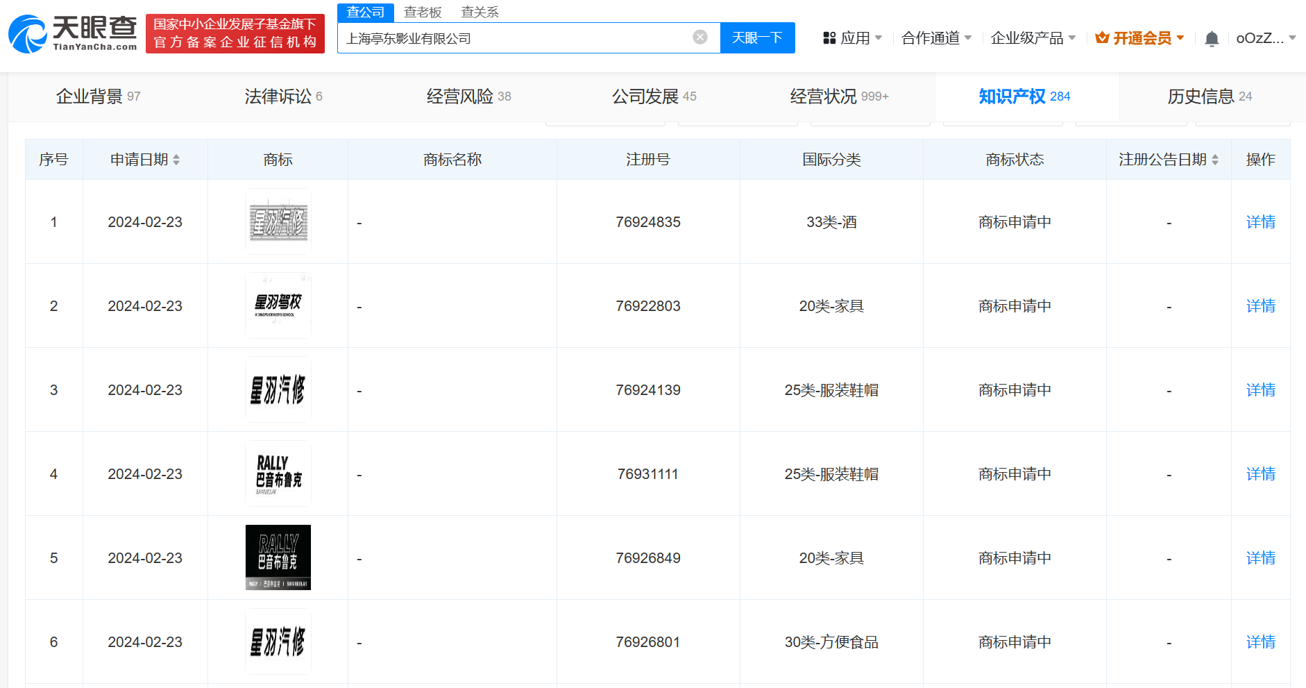Open 详情 for registration 76926801
This screenshot has height=688, width=1306.
tap(1261, 642)
